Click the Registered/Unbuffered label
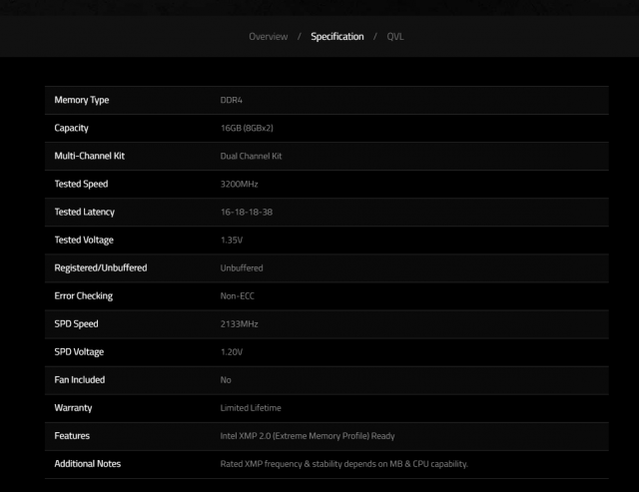 pyautogui.click(x=101, y=268)
